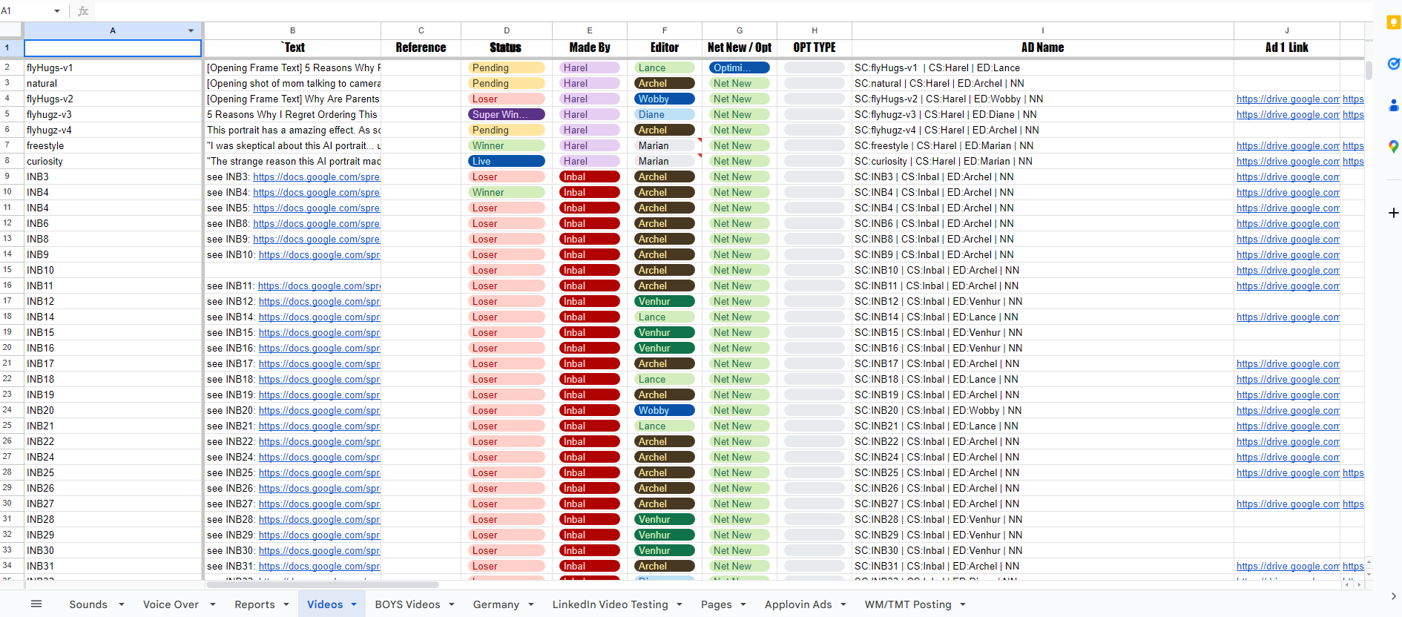1402x617 pixels.
Task: Click the vertical scrollbar thumb
Action: (x=1369, y=70)
